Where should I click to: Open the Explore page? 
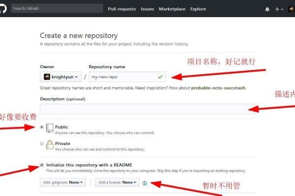(x=198, y=9)
